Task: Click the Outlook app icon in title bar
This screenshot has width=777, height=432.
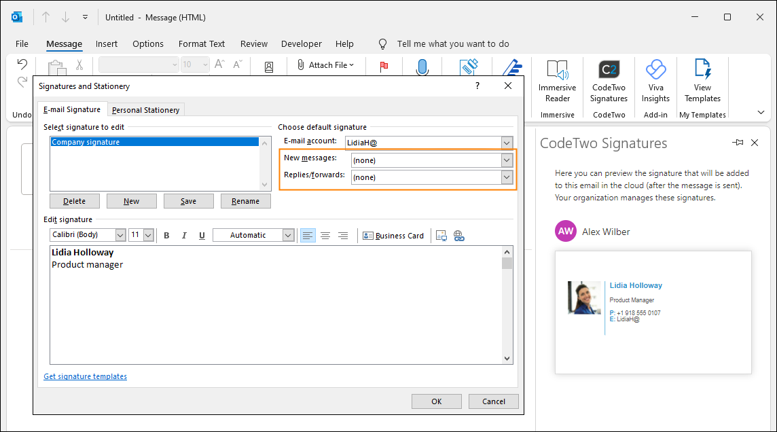Action: 17,18
